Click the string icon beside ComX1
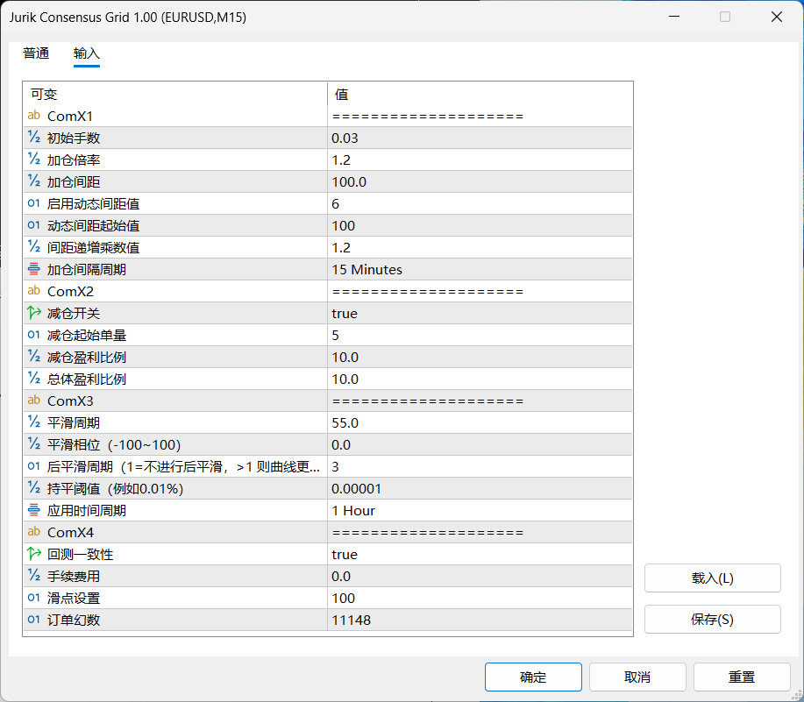The width and height of the screenshot is (804, 702). [34, 116]
